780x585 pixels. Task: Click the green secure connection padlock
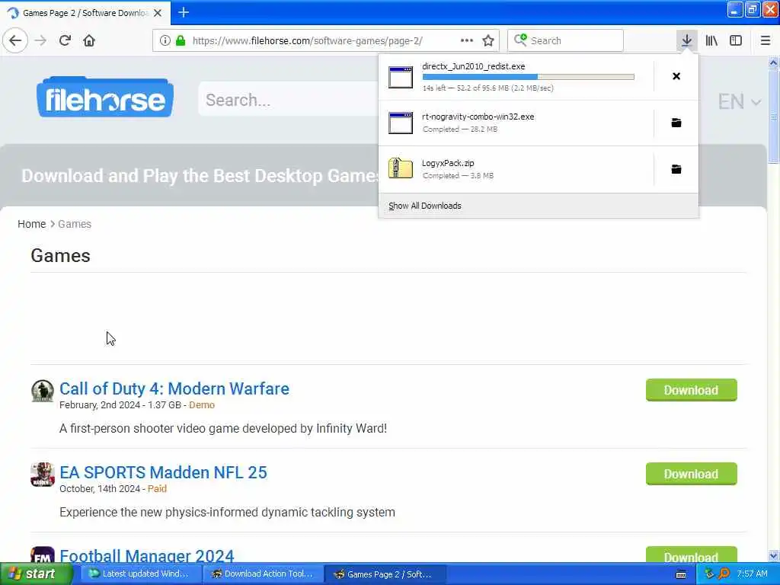(x=181, y=40)
